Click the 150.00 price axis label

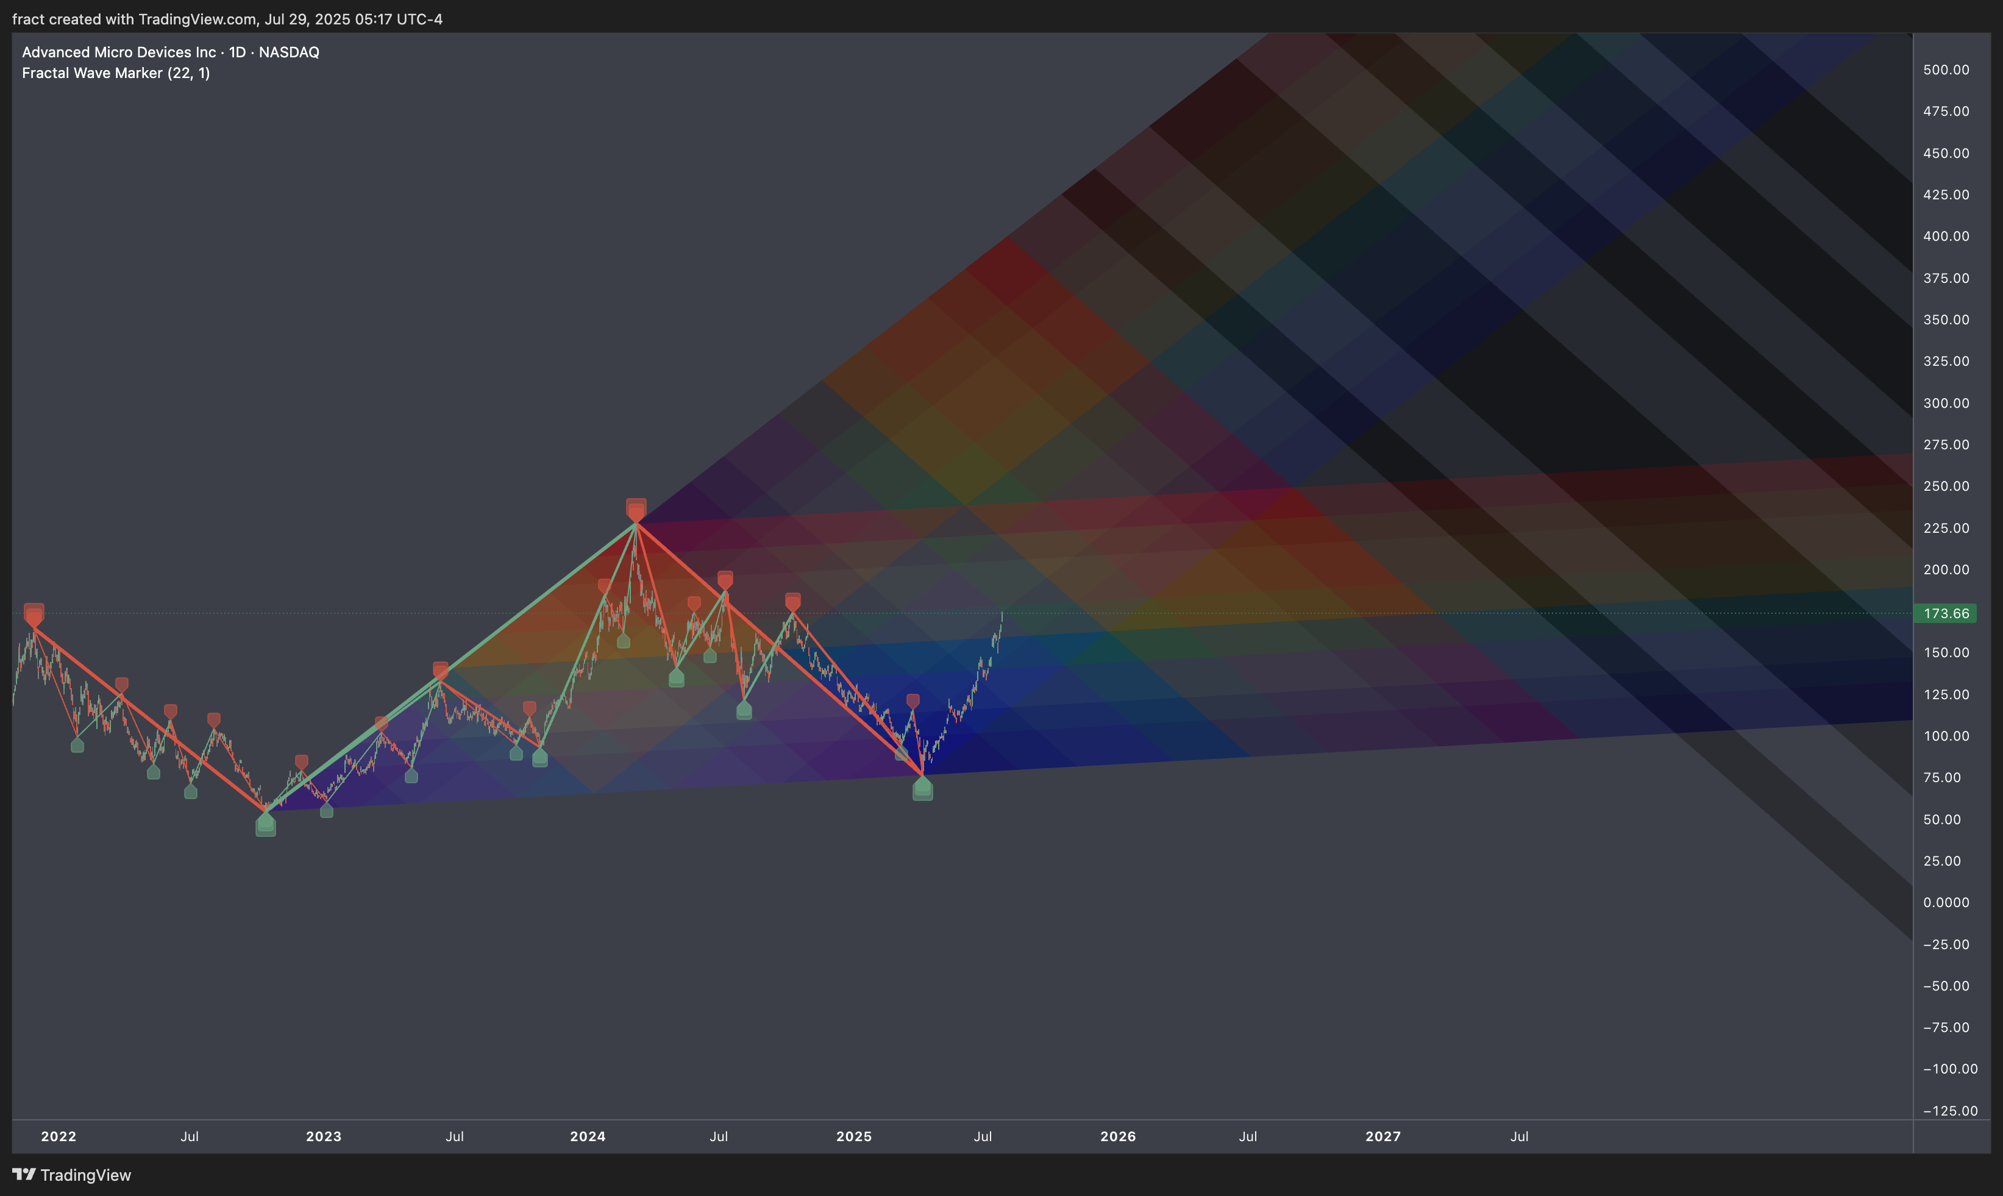[1946, 653]
